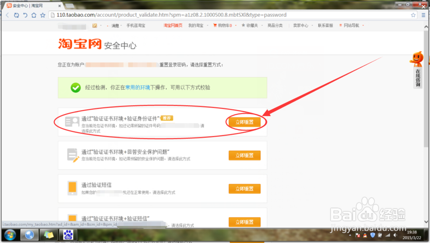Click the orange Taobao mascot icon
This screenshot has height=243, width=430.
(417, 59)
